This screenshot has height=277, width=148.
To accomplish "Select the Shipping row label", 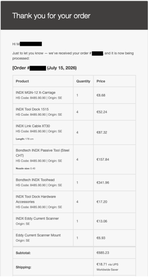I will coord(24,267).
